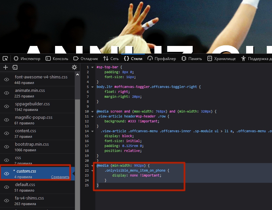Image resolution: width=272 pixels, height=210 pixels.
Task: Toggle visibility of animate.min.css stylesheet
Action: point(7,93)
